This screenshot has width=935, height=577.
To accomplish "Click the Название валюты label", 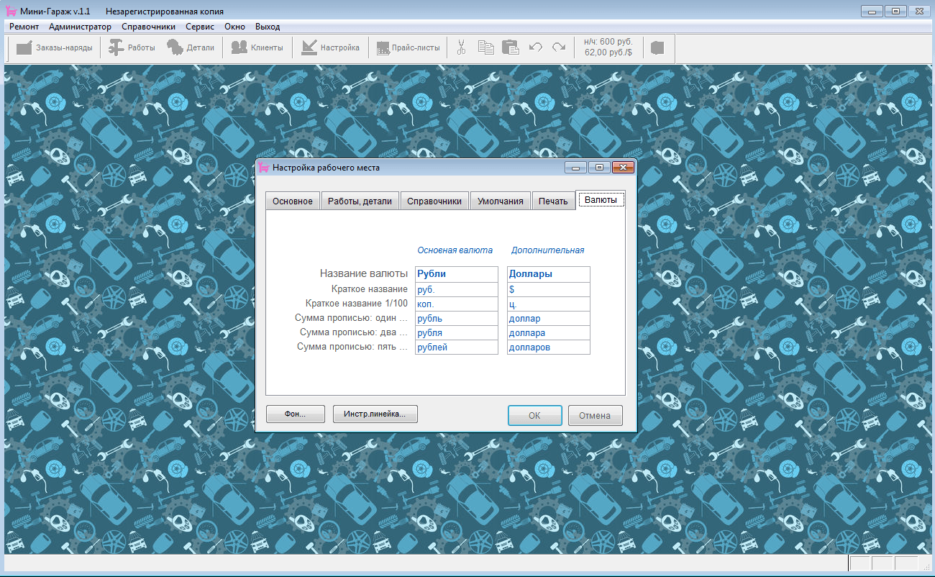I will [364, 273].
